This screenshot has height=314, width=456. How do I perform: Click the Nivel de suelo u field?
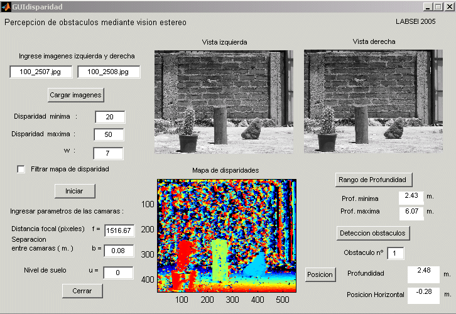[119, 273]
